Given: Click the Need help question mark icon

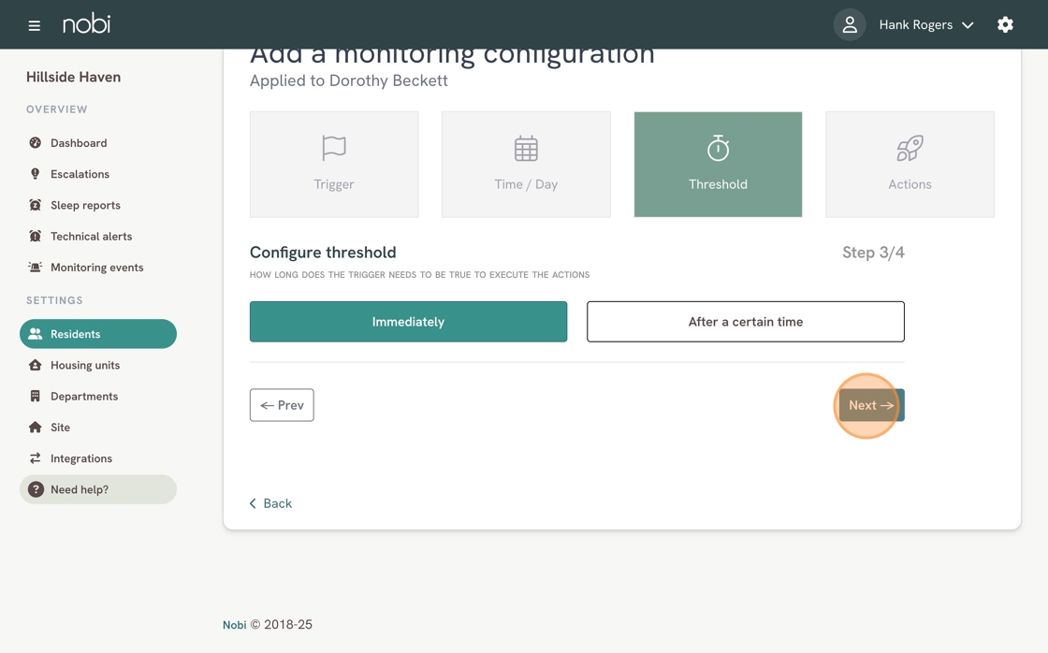Looking at the screenshot, I should [36, 489].
